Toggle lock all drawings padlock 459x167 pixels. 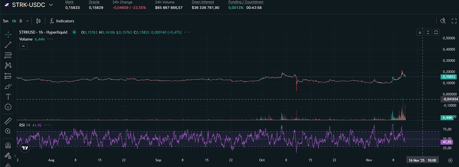pyautogui.click(x=8, y=165)
